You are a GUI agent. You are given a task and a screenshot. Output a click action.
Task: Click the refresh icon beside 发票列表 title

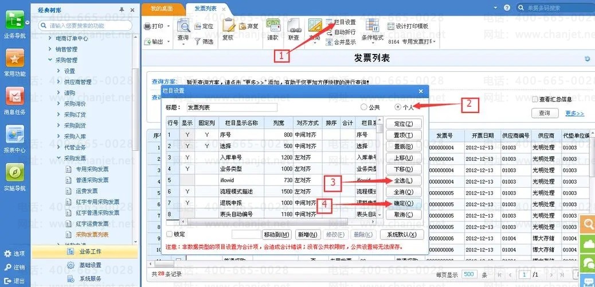pos(588,59)
